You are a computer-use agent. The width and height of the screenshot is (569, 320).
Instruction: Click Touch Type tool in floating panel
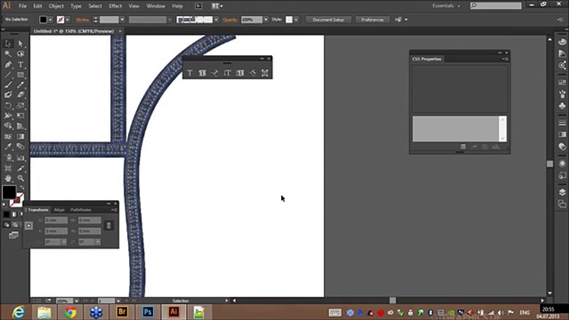265,73
